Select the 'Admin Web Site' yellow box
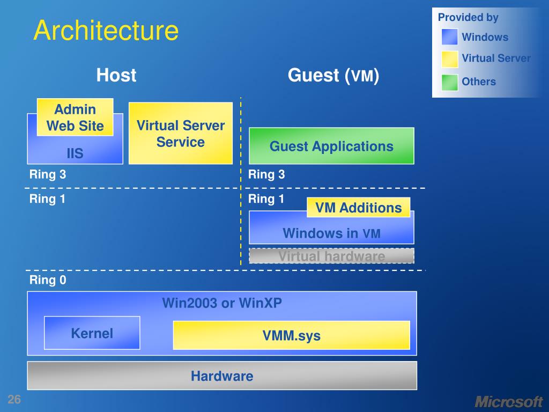The height and width of the screenshot is (412, 549). click(x=75, y=117)
